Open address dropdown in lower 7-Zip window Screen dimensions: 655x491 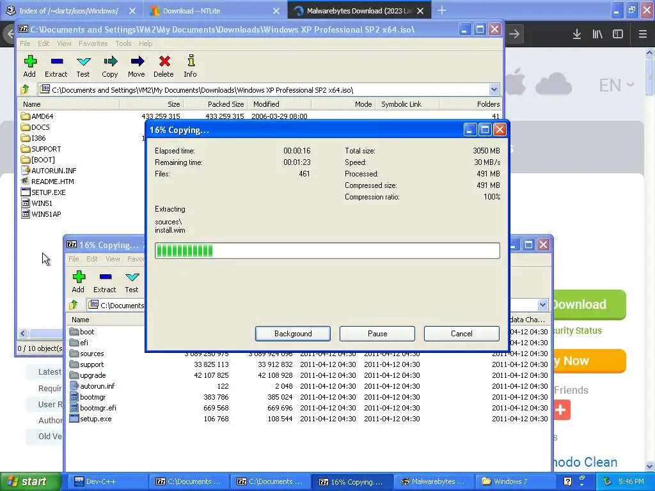coord(542,305)
